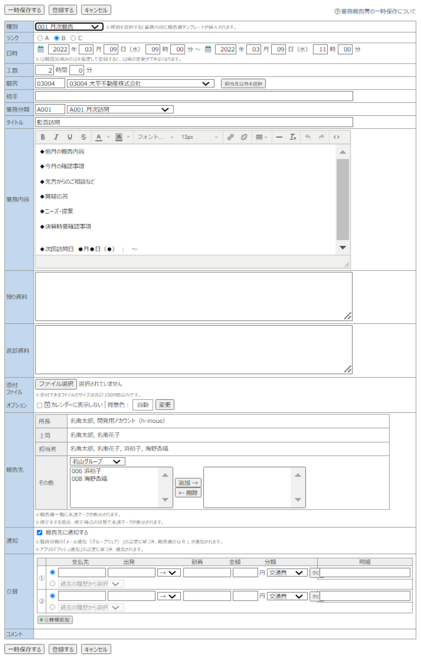Open 交通費 category dropdown in row ②

click(288, 596)
